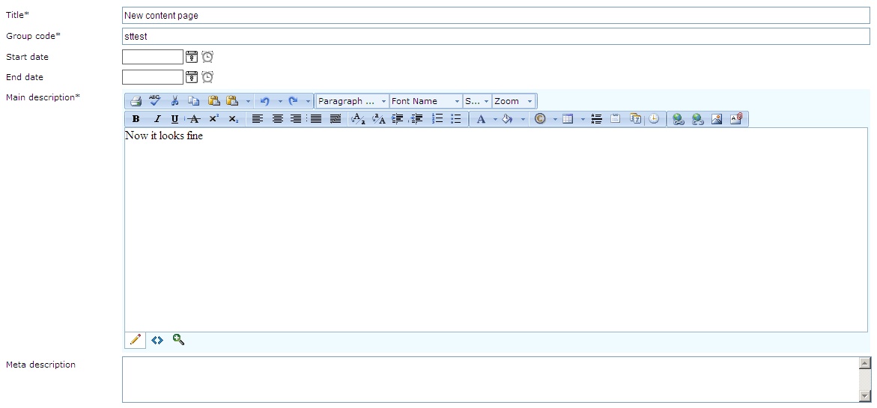This screenshot has width=877, height=408.
Task: Toggle Superscript formatting
Action: pos(213,118)
